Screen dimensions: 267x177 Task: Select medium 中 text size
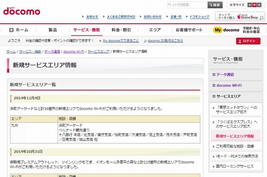coord(254,5)
